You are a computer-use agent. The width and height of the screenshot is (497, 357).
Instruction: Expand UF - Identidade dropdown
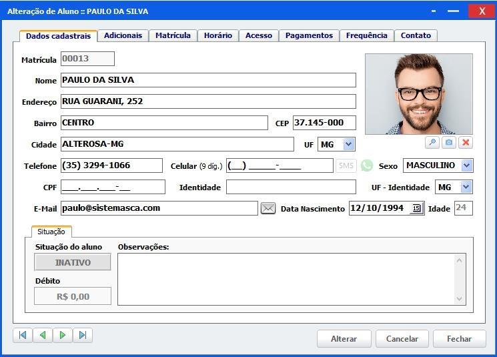click(x=466, y=187)
